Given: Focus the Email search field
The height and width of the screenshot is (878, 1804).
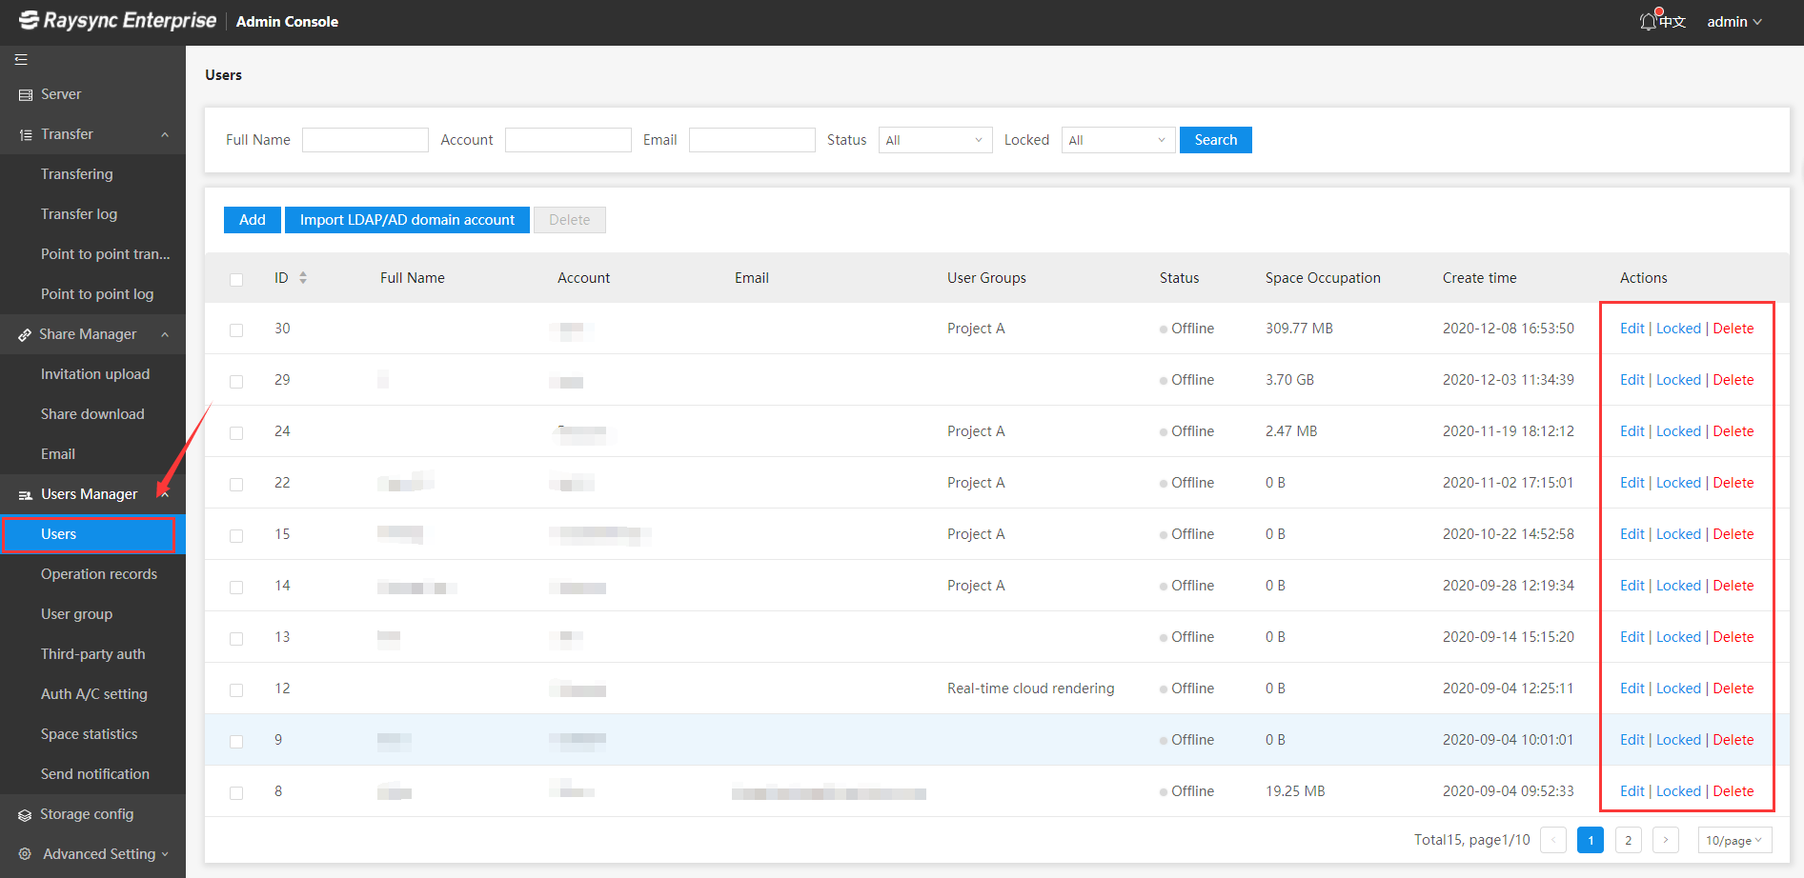Looking at the screenshot, I should click(752, 140).
